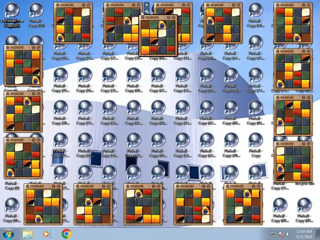Select the Pinball - Copy (47 shortcut
Viewport: 320px width, 240px height.
[x=158, y=80]
